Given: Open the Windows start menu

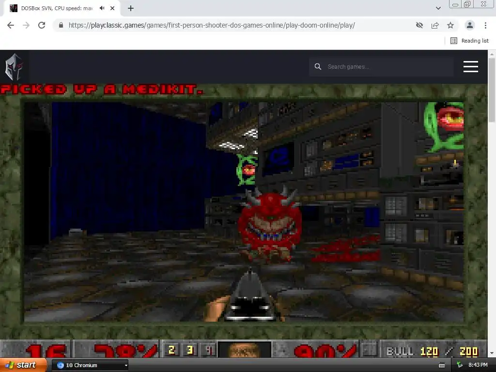Looking at the screenshot, I should click(23, 365).
